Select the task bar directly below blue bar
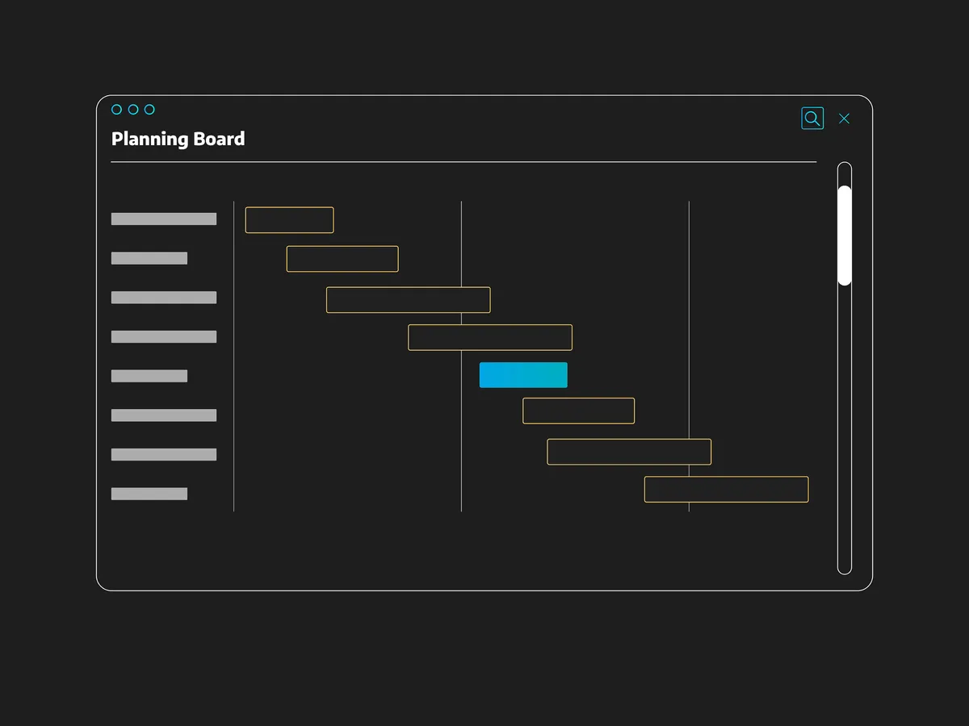The image size is (969, 726). tap(578, 411)
